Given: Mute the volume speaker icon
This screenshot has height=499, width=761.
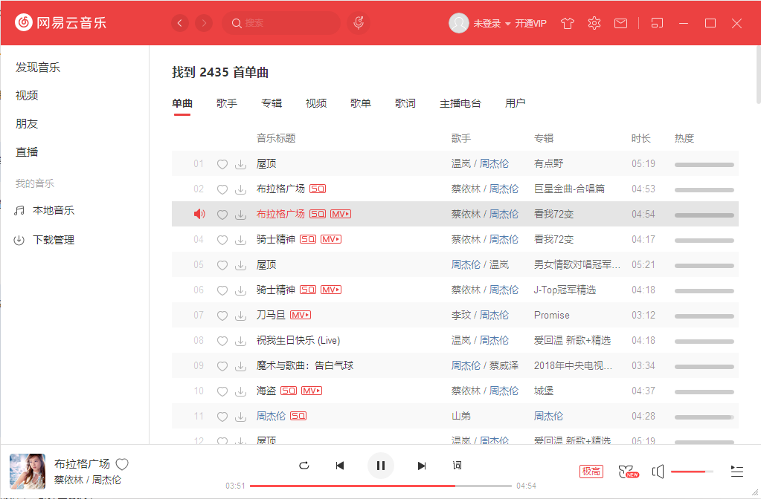Looking at the screenshot, I should pyautogui.click(x=658, y=471).
